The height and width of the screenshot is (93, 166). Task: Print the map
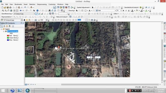coord(10,7)
